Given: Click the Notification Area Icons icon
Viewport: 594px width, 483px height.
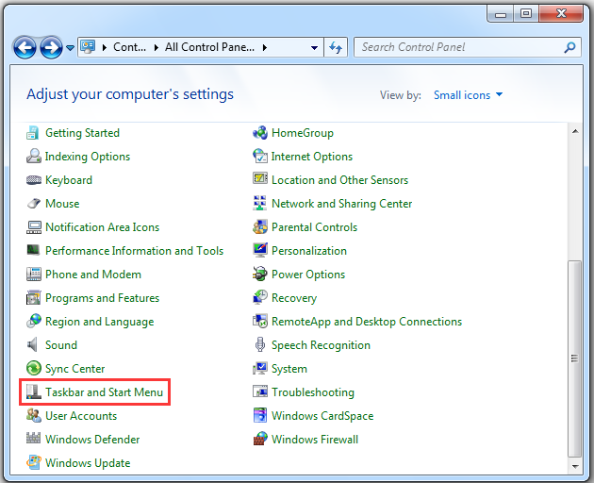Looking at the screenshot, I should point(33,227).
